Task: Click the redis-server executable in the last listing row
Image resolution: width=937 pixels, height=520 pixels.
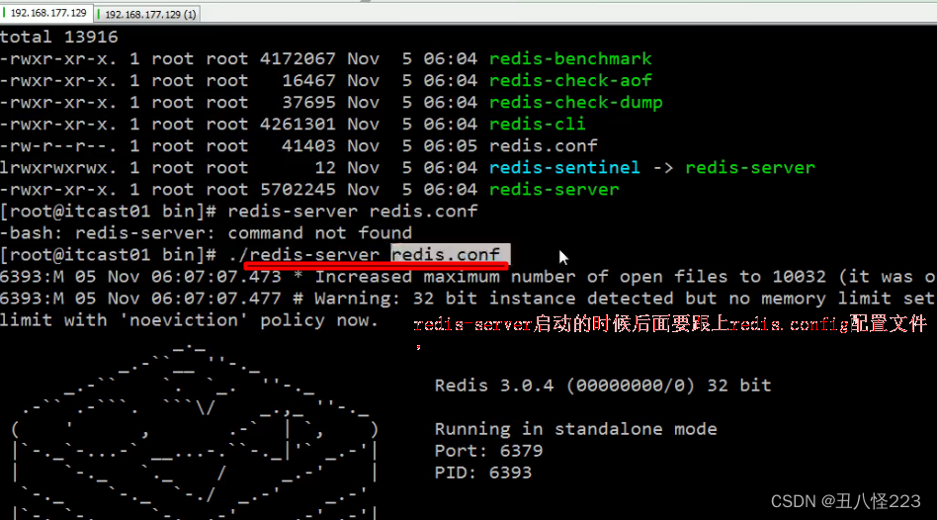Action: tap(554, 190)
